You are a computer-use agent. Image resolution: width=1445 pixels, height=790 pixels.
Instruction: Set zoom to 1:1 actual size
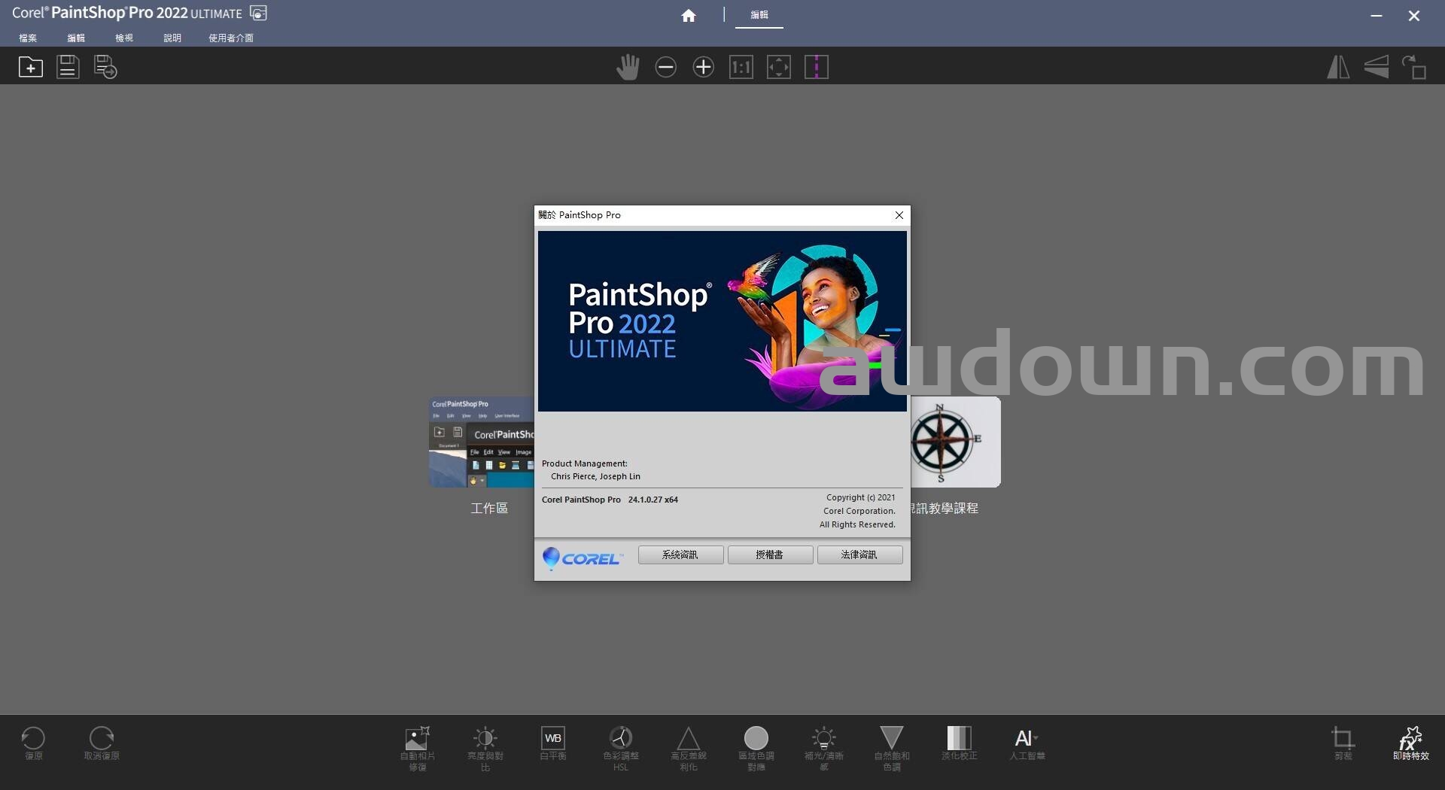point(741,67)
